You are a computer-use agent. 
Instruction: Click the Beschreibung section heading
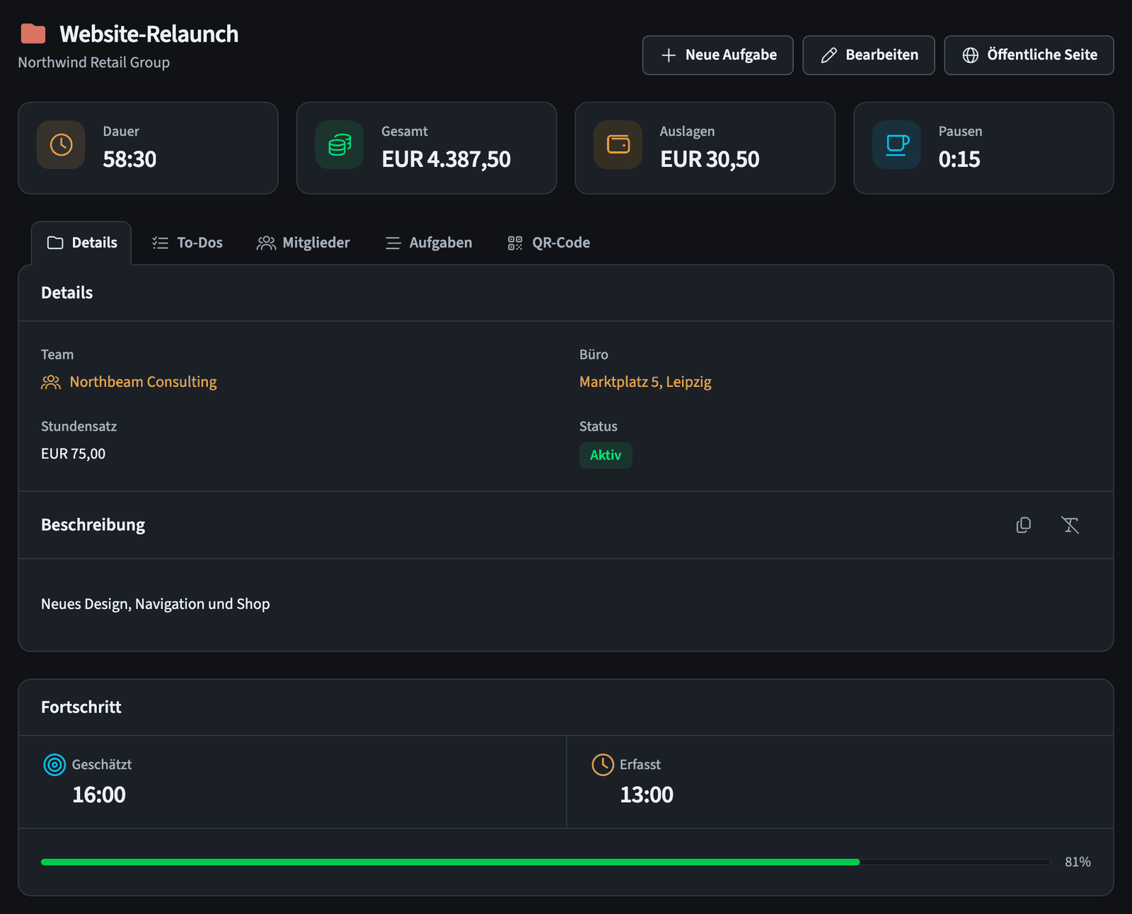tap(93, 525)
